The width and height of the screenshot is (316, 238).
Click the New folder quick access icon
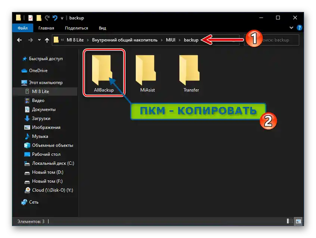click(39, 18)
